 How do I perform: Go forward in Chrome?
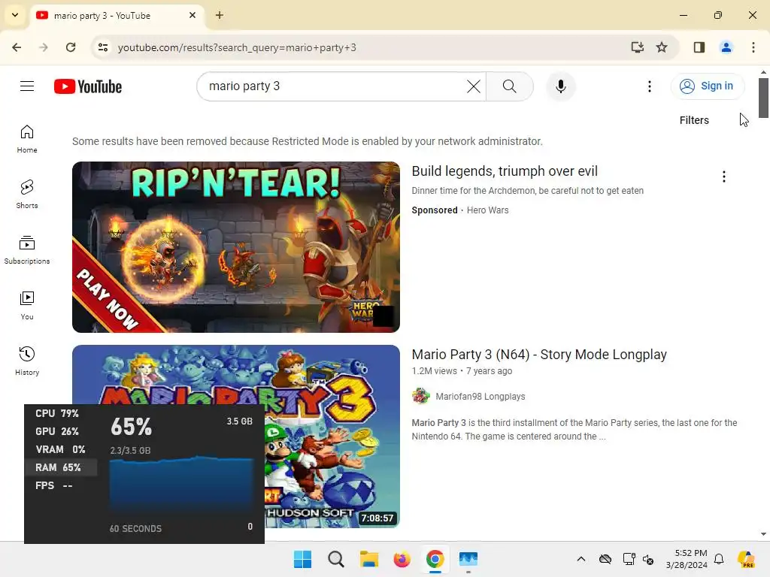[x=44, y=47]
